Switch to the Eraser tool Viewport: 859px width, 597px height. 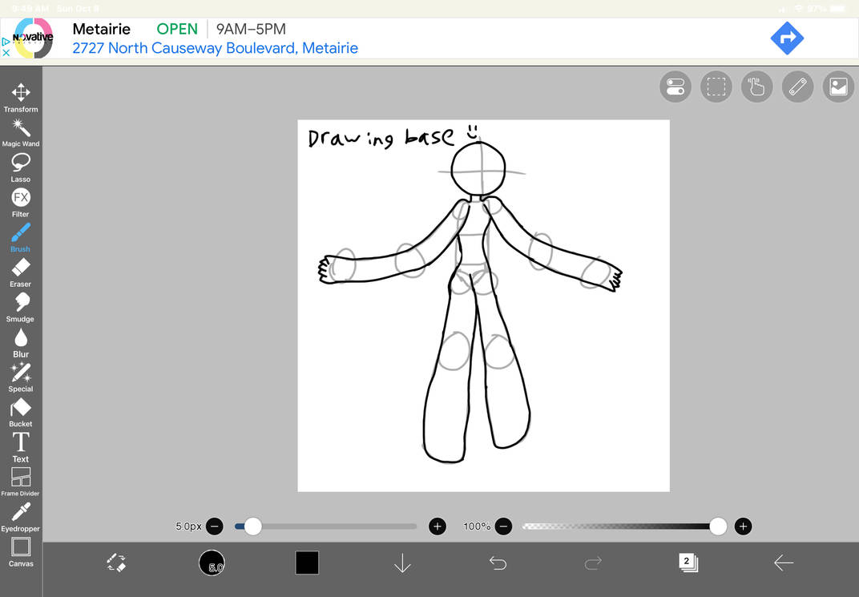point(20,271)
